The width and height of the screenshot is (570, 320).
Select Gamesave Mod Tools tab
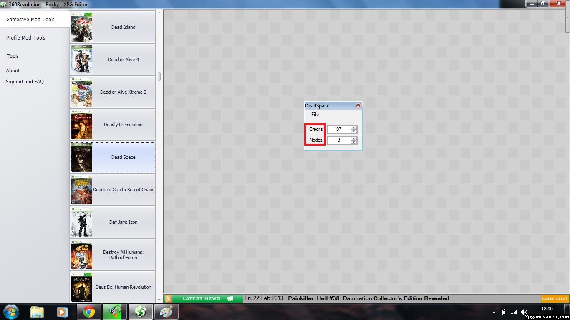(x=30, y=20)
